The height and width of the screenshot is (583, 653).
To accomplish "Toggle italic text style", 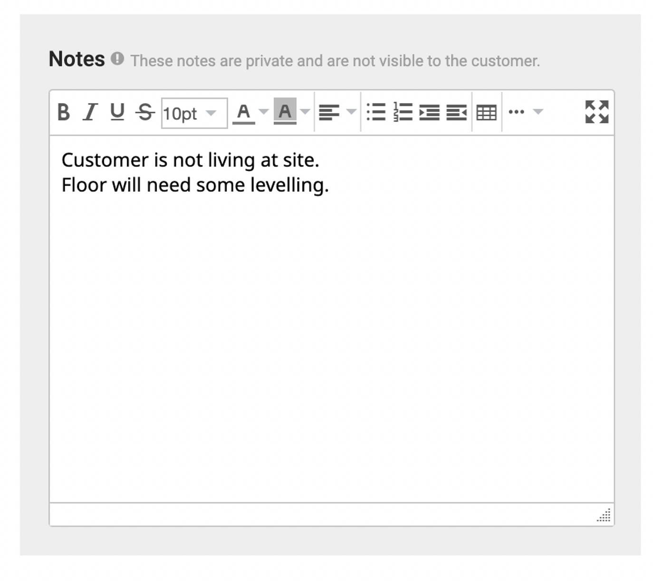I will coord(90,113).
